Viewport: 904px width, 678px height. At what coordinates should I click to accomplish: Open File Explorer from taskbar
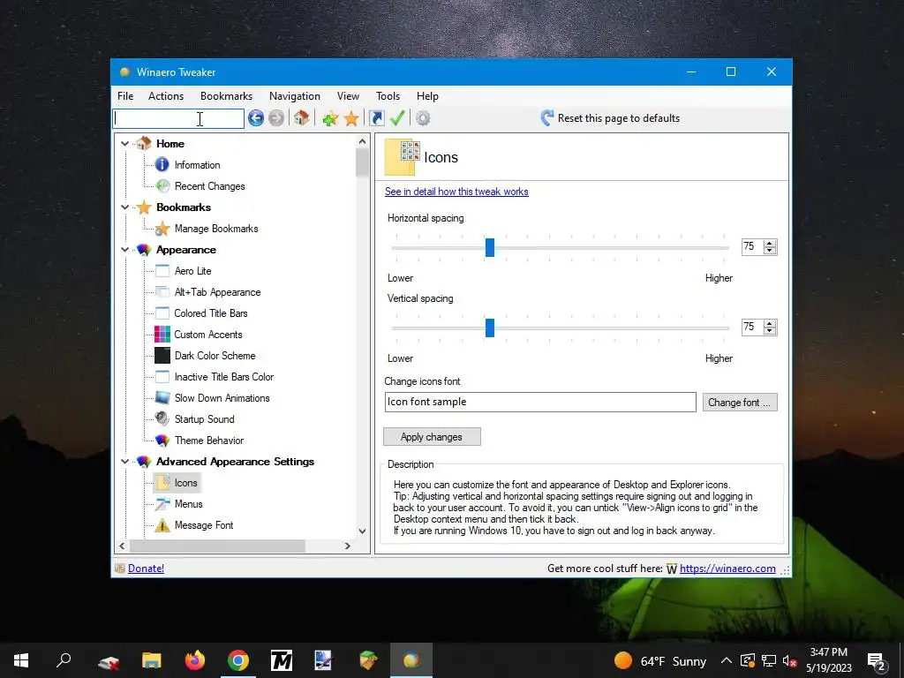pos(152,660)
